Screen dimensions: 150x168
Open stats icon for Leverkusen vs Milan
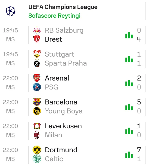(x=129, y=131)
